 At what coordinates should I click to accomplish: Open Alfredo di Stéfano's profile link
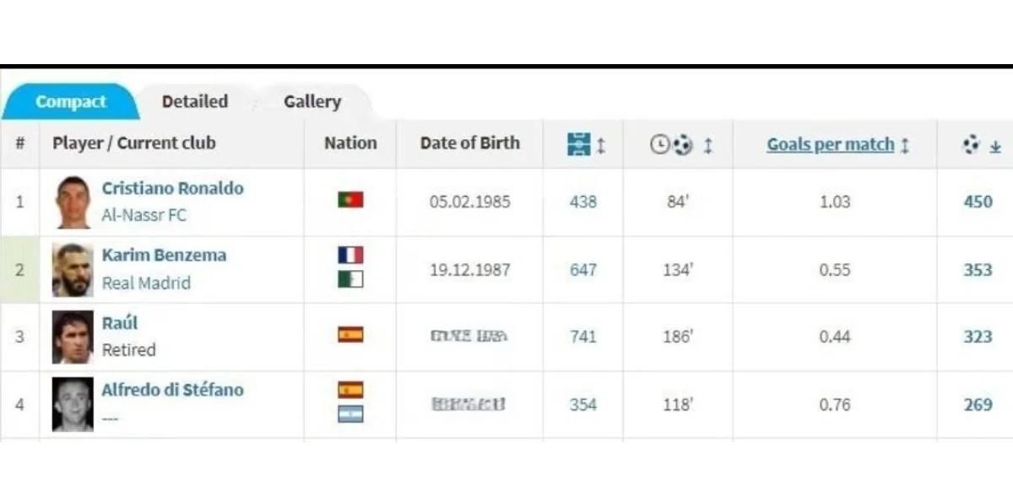172,390
